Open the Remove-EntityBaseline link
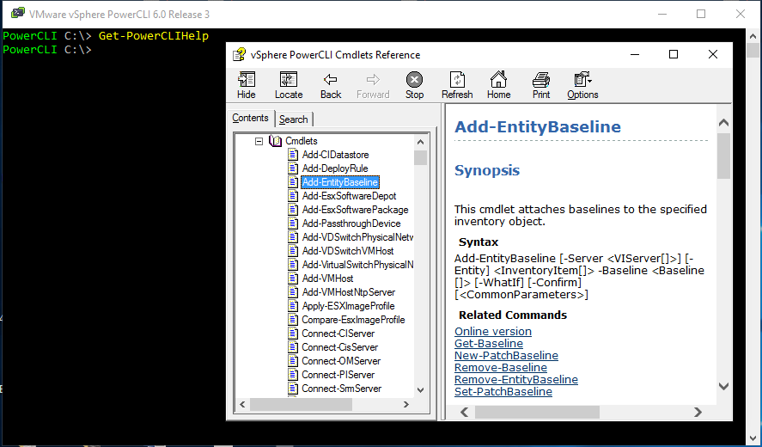Viewport: 762px width, 447px height. pyautogui.click(x=516, y=379)
